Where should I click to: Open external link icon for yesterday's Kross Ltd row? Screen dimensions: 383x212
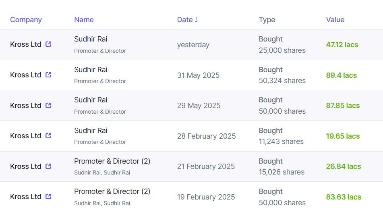48,44
